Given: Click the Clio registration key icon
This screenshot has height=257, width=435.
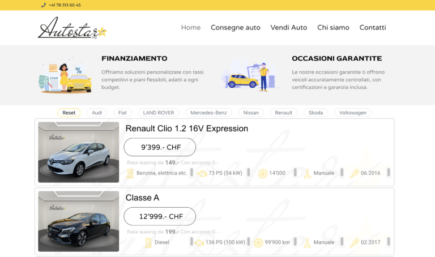Looking at the screenshot, I should (x=354, y=174).
